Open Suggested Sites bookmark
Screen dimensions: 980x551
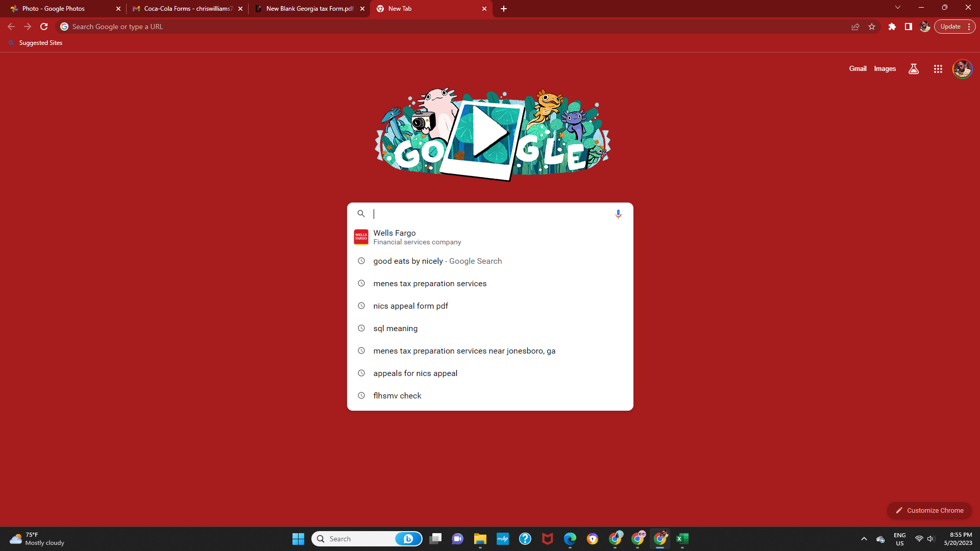click(x=36, y=43)
